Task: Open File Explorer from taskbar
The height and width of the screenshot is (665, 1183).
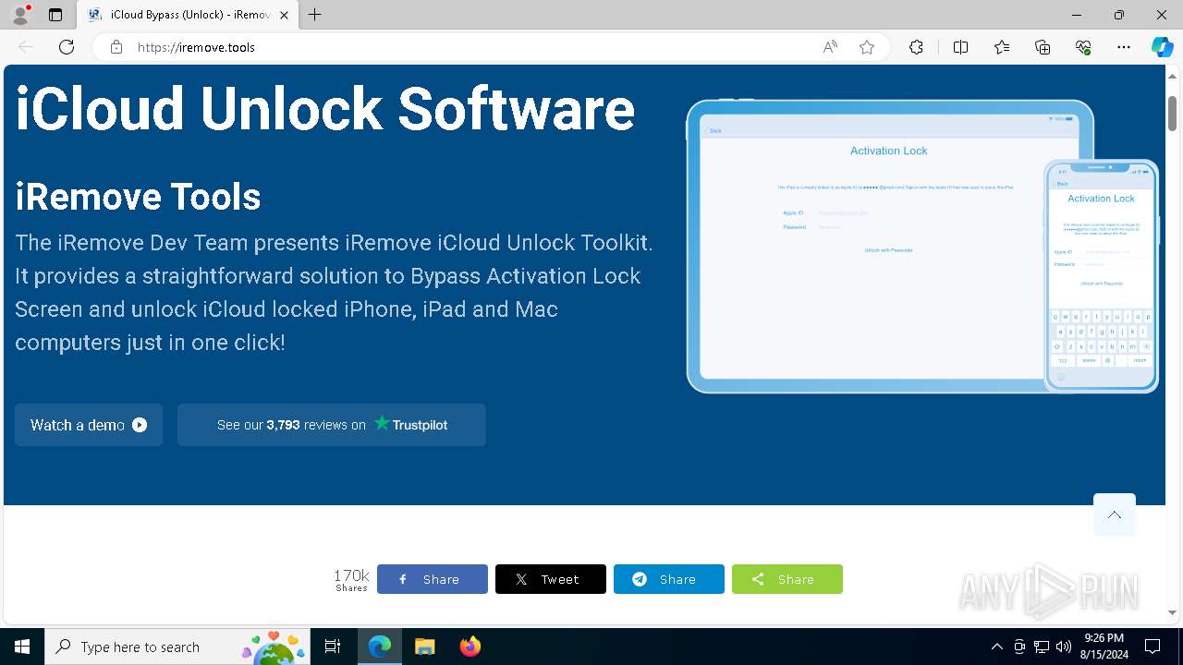Action: point(425,647)
